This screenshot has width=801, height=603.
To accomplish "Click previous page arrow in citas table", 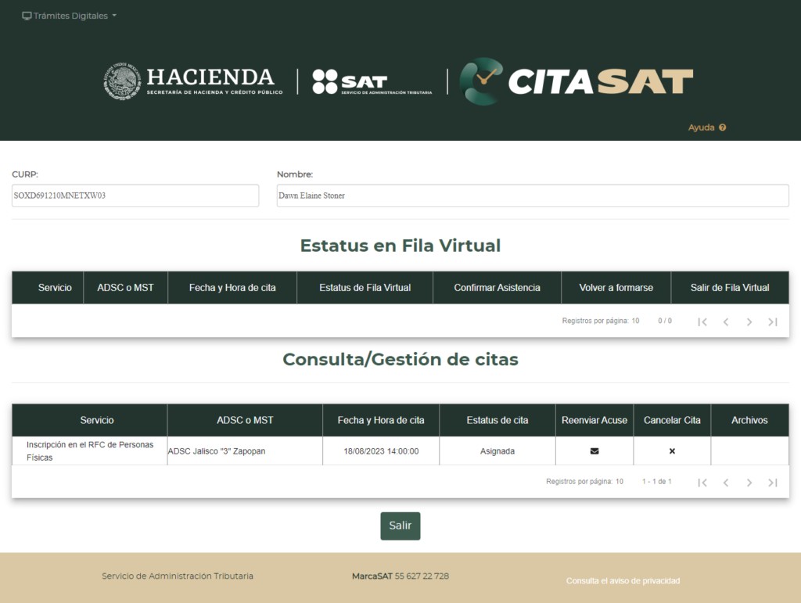I will click(726, 483).
